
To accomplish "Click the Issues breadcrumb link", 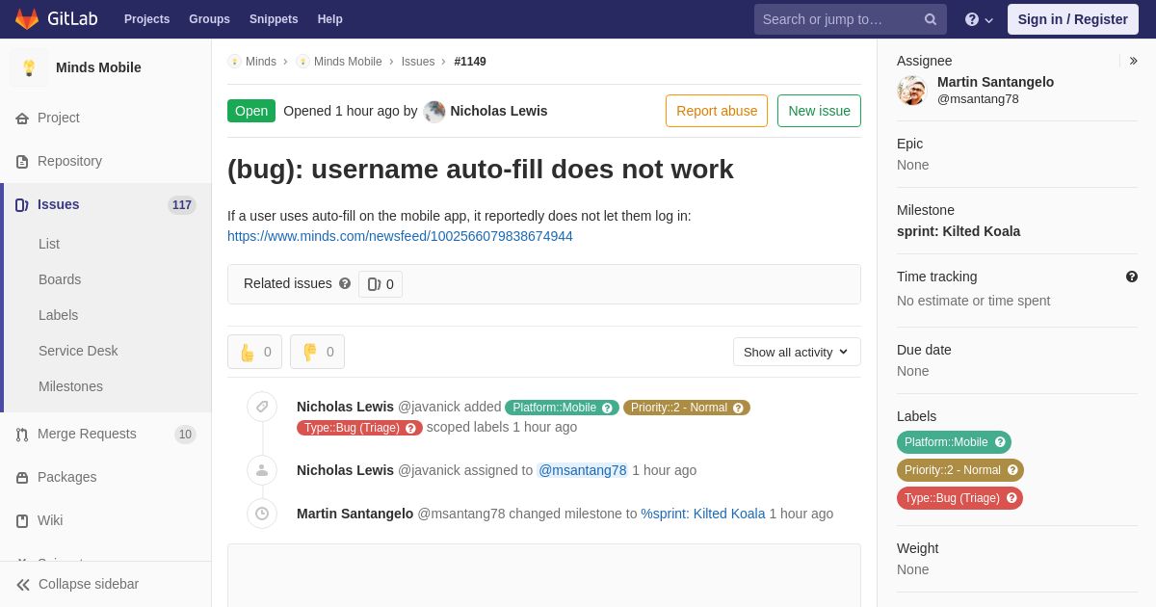I will [x=418, y=62].
